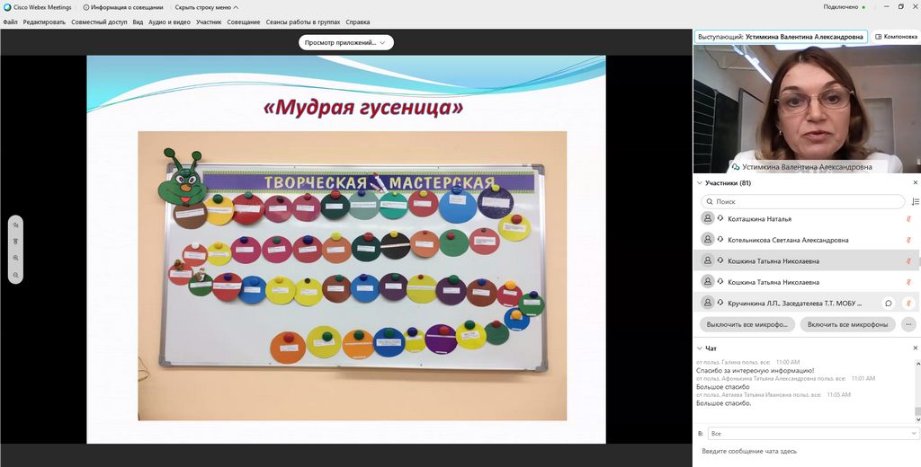
Task: Open the chat recipient Все dropdown
Action: pyautogui.click(x=808, y=433)
